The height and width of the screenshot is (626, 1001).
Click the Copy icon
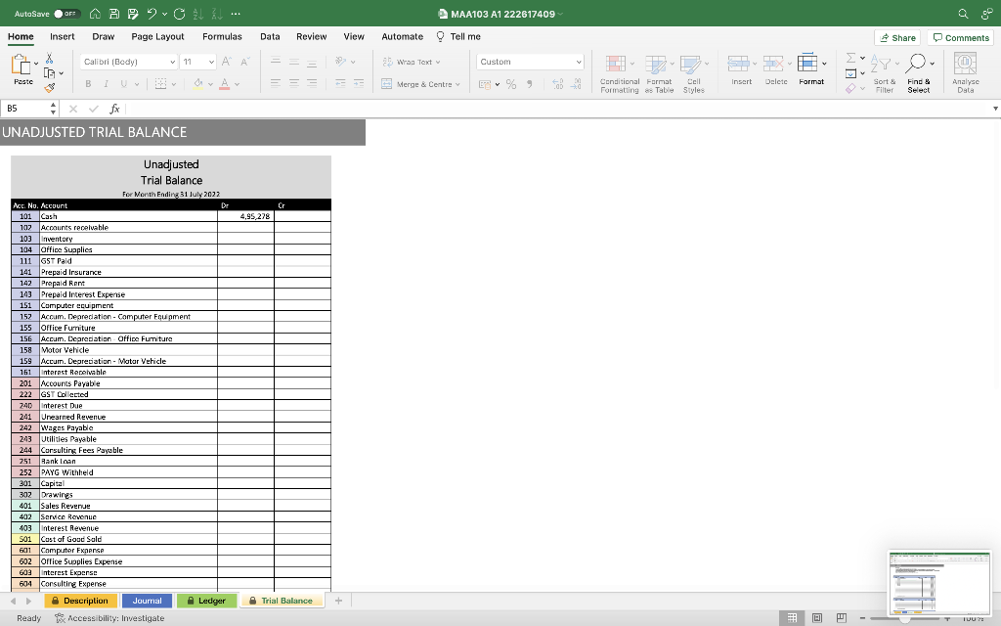point(49,72)
